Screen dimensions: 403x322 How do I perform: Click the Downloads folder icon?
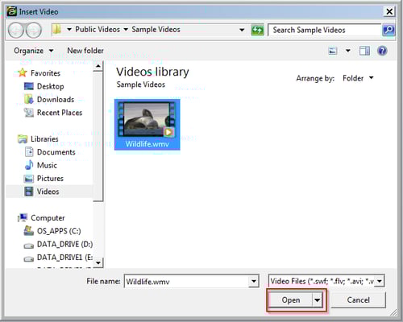tap(28, 99)
